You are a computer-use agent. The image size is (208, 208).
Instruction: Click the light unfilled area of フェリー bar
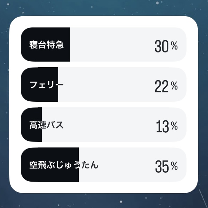(x=122, y=84)
